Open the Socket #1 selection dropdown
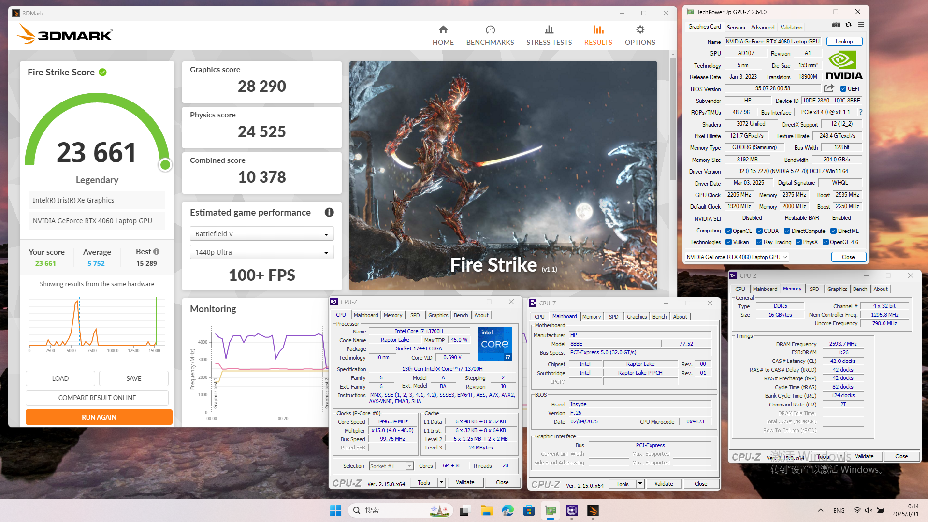928x522 pixels. click(391, 466)
